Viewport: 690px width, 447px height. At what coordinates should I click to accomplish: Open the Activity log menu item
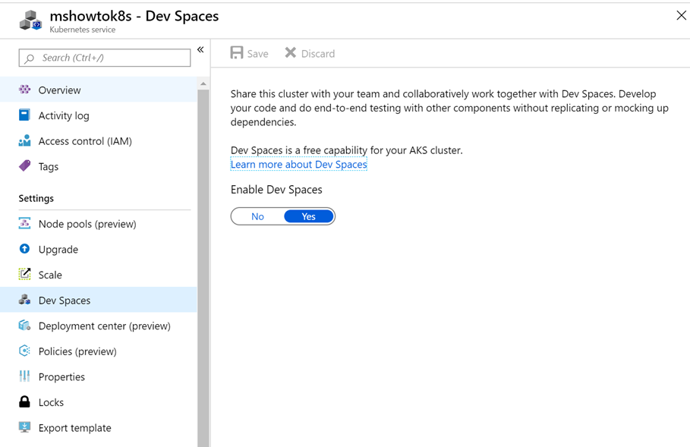point(99,115)
